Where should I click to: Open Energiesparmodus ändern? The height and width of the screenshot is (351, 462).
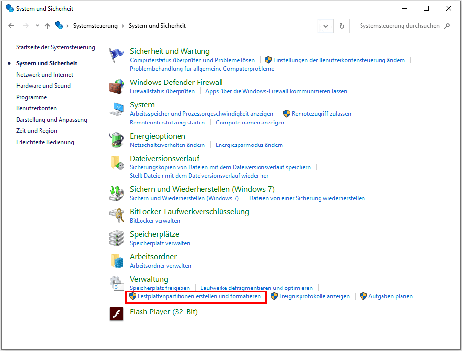tap(249, 145)
